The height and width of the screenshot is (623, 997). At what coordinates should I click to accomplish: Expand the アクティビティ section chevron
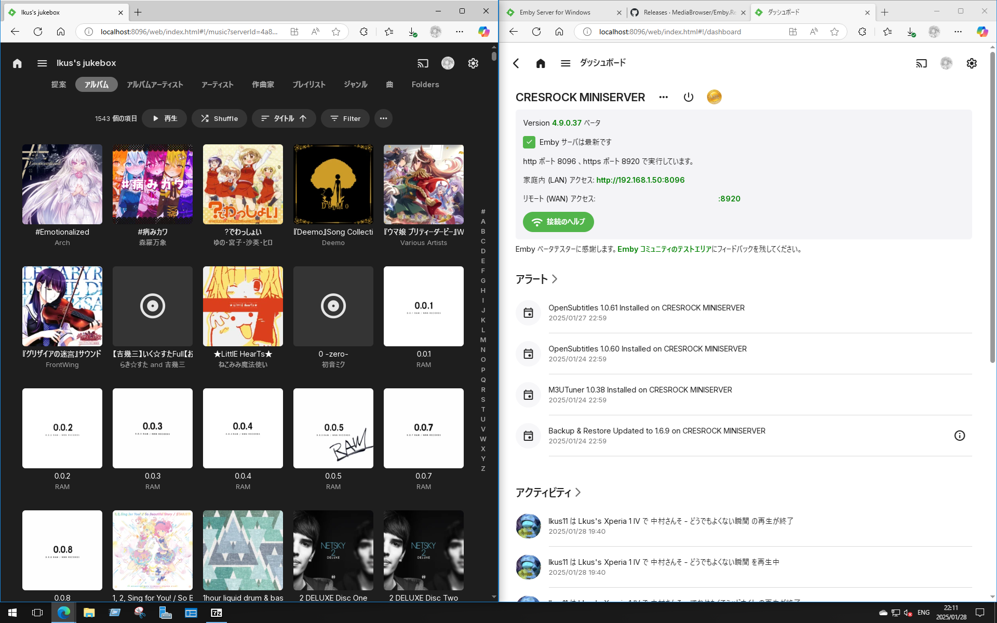578,492
